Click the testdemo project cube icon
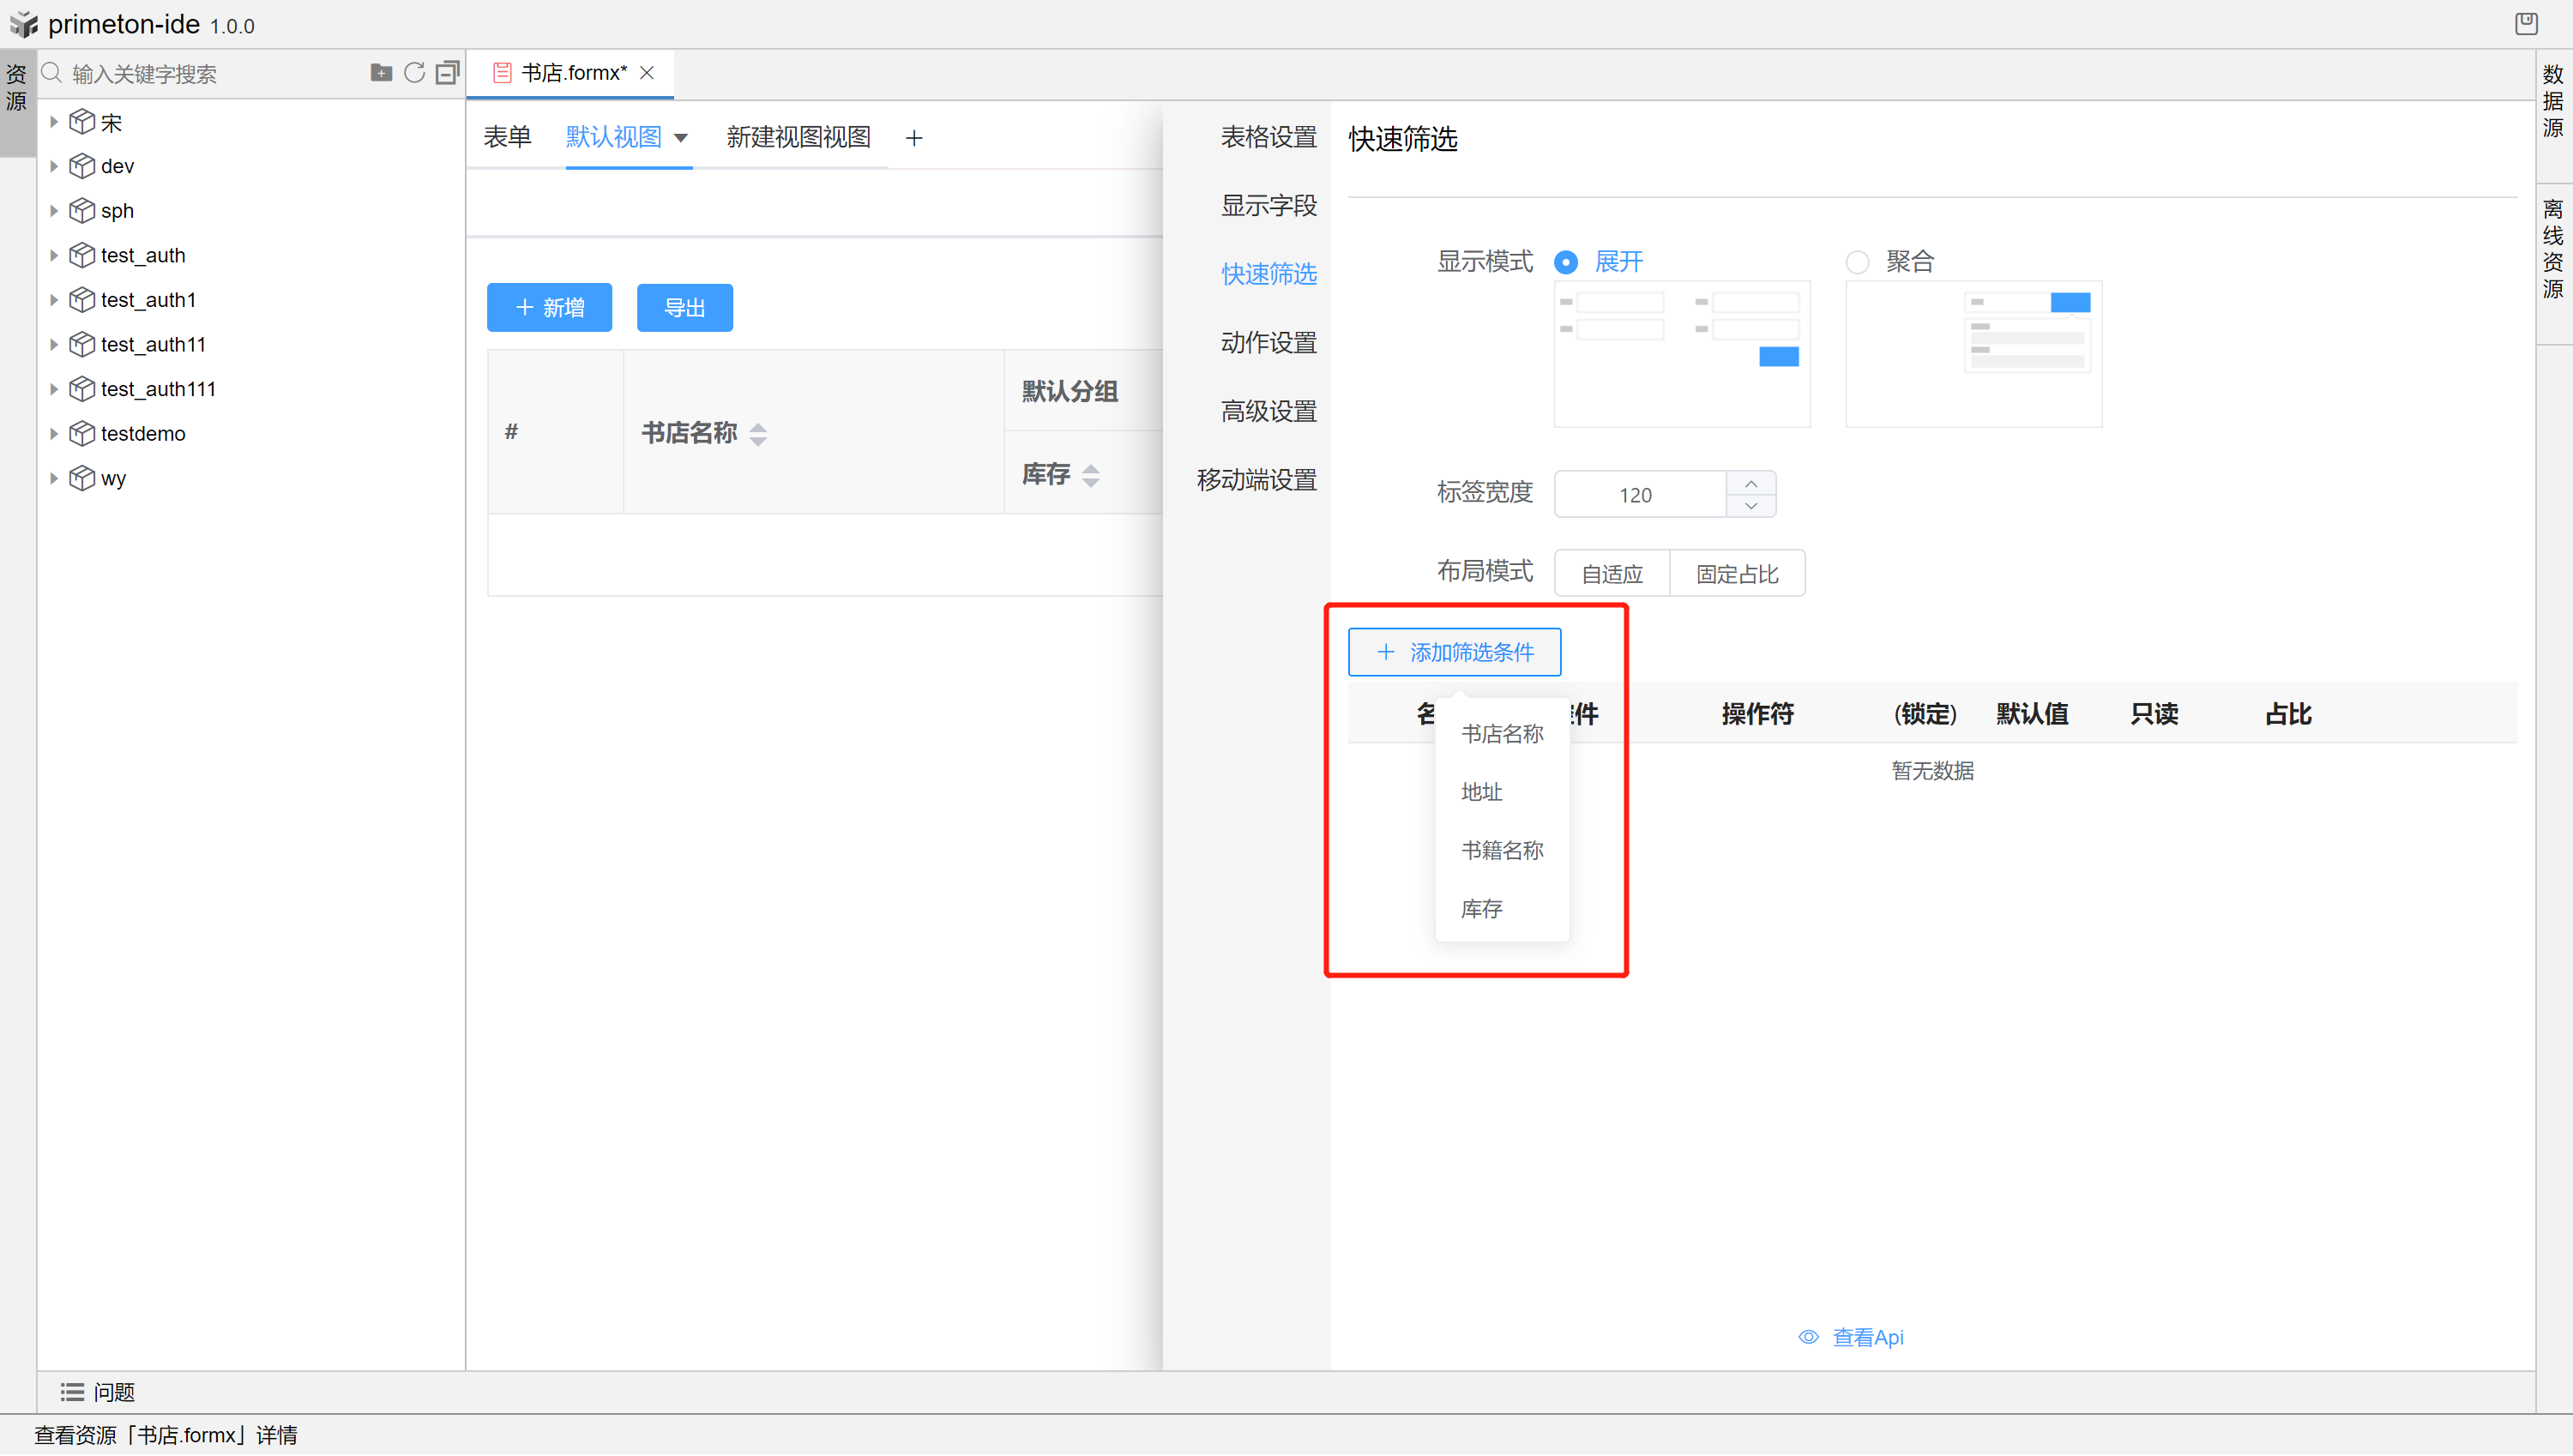Image resolution: width=2573 pixels, height=1456 pixels. [x=82, y=433]
